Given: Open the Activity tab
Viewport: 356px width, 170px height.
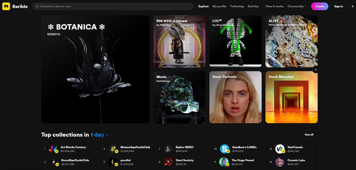Looking at the screenshot, I should point(253,6).
